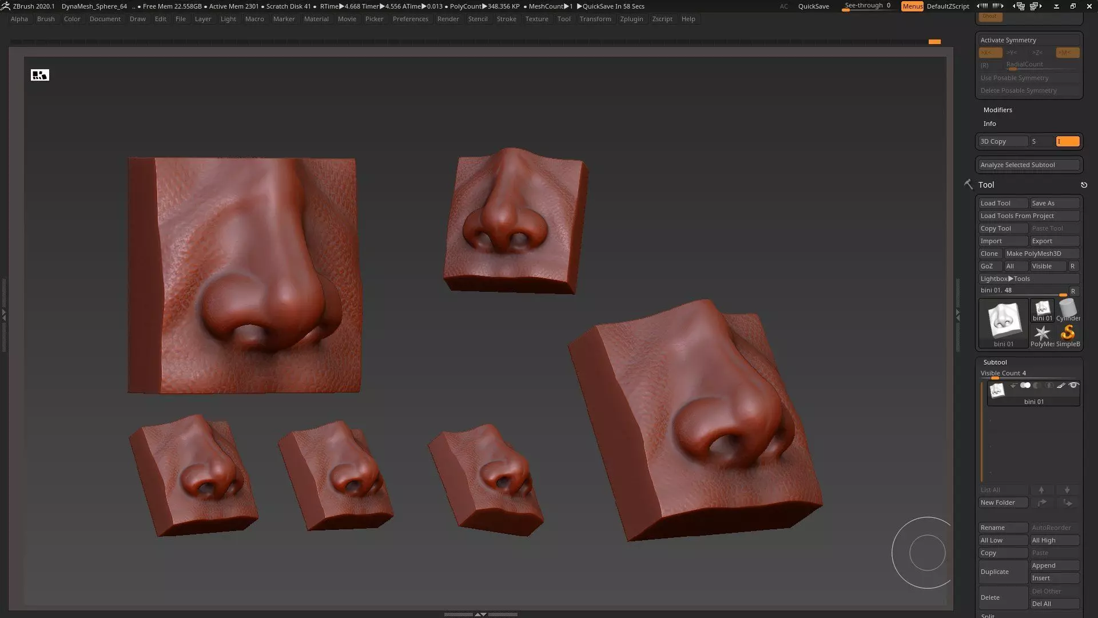Click the bottom tray divider arrows
This screenshot has height=618, width=1098.
[x=480, y=614]
